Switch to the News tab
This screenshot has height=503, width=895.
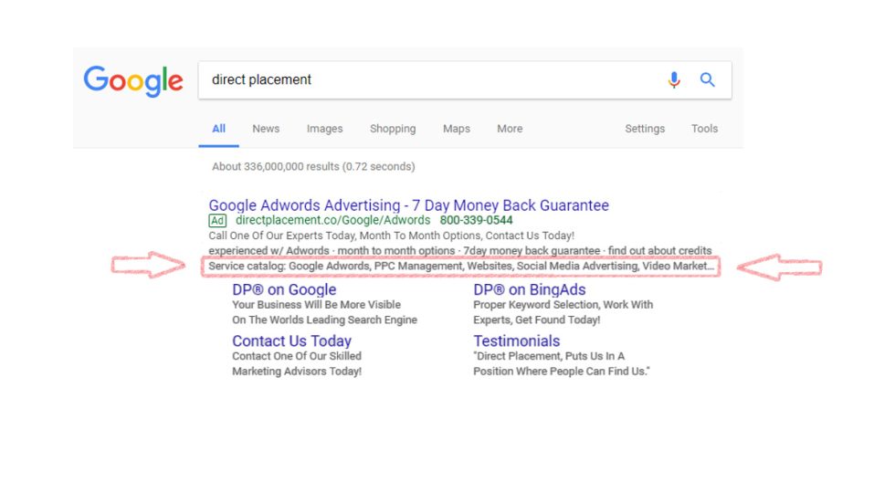click(x=266, y=129)
